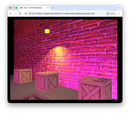View site information icon in address bar
The image size is (130, 113).
coord(26,13)
